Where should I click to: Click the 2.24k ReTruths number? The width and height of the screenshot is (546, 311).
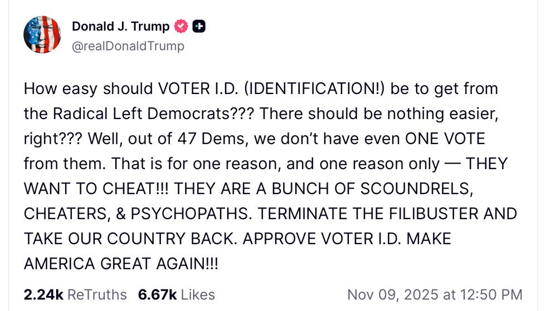coord(42,294)
